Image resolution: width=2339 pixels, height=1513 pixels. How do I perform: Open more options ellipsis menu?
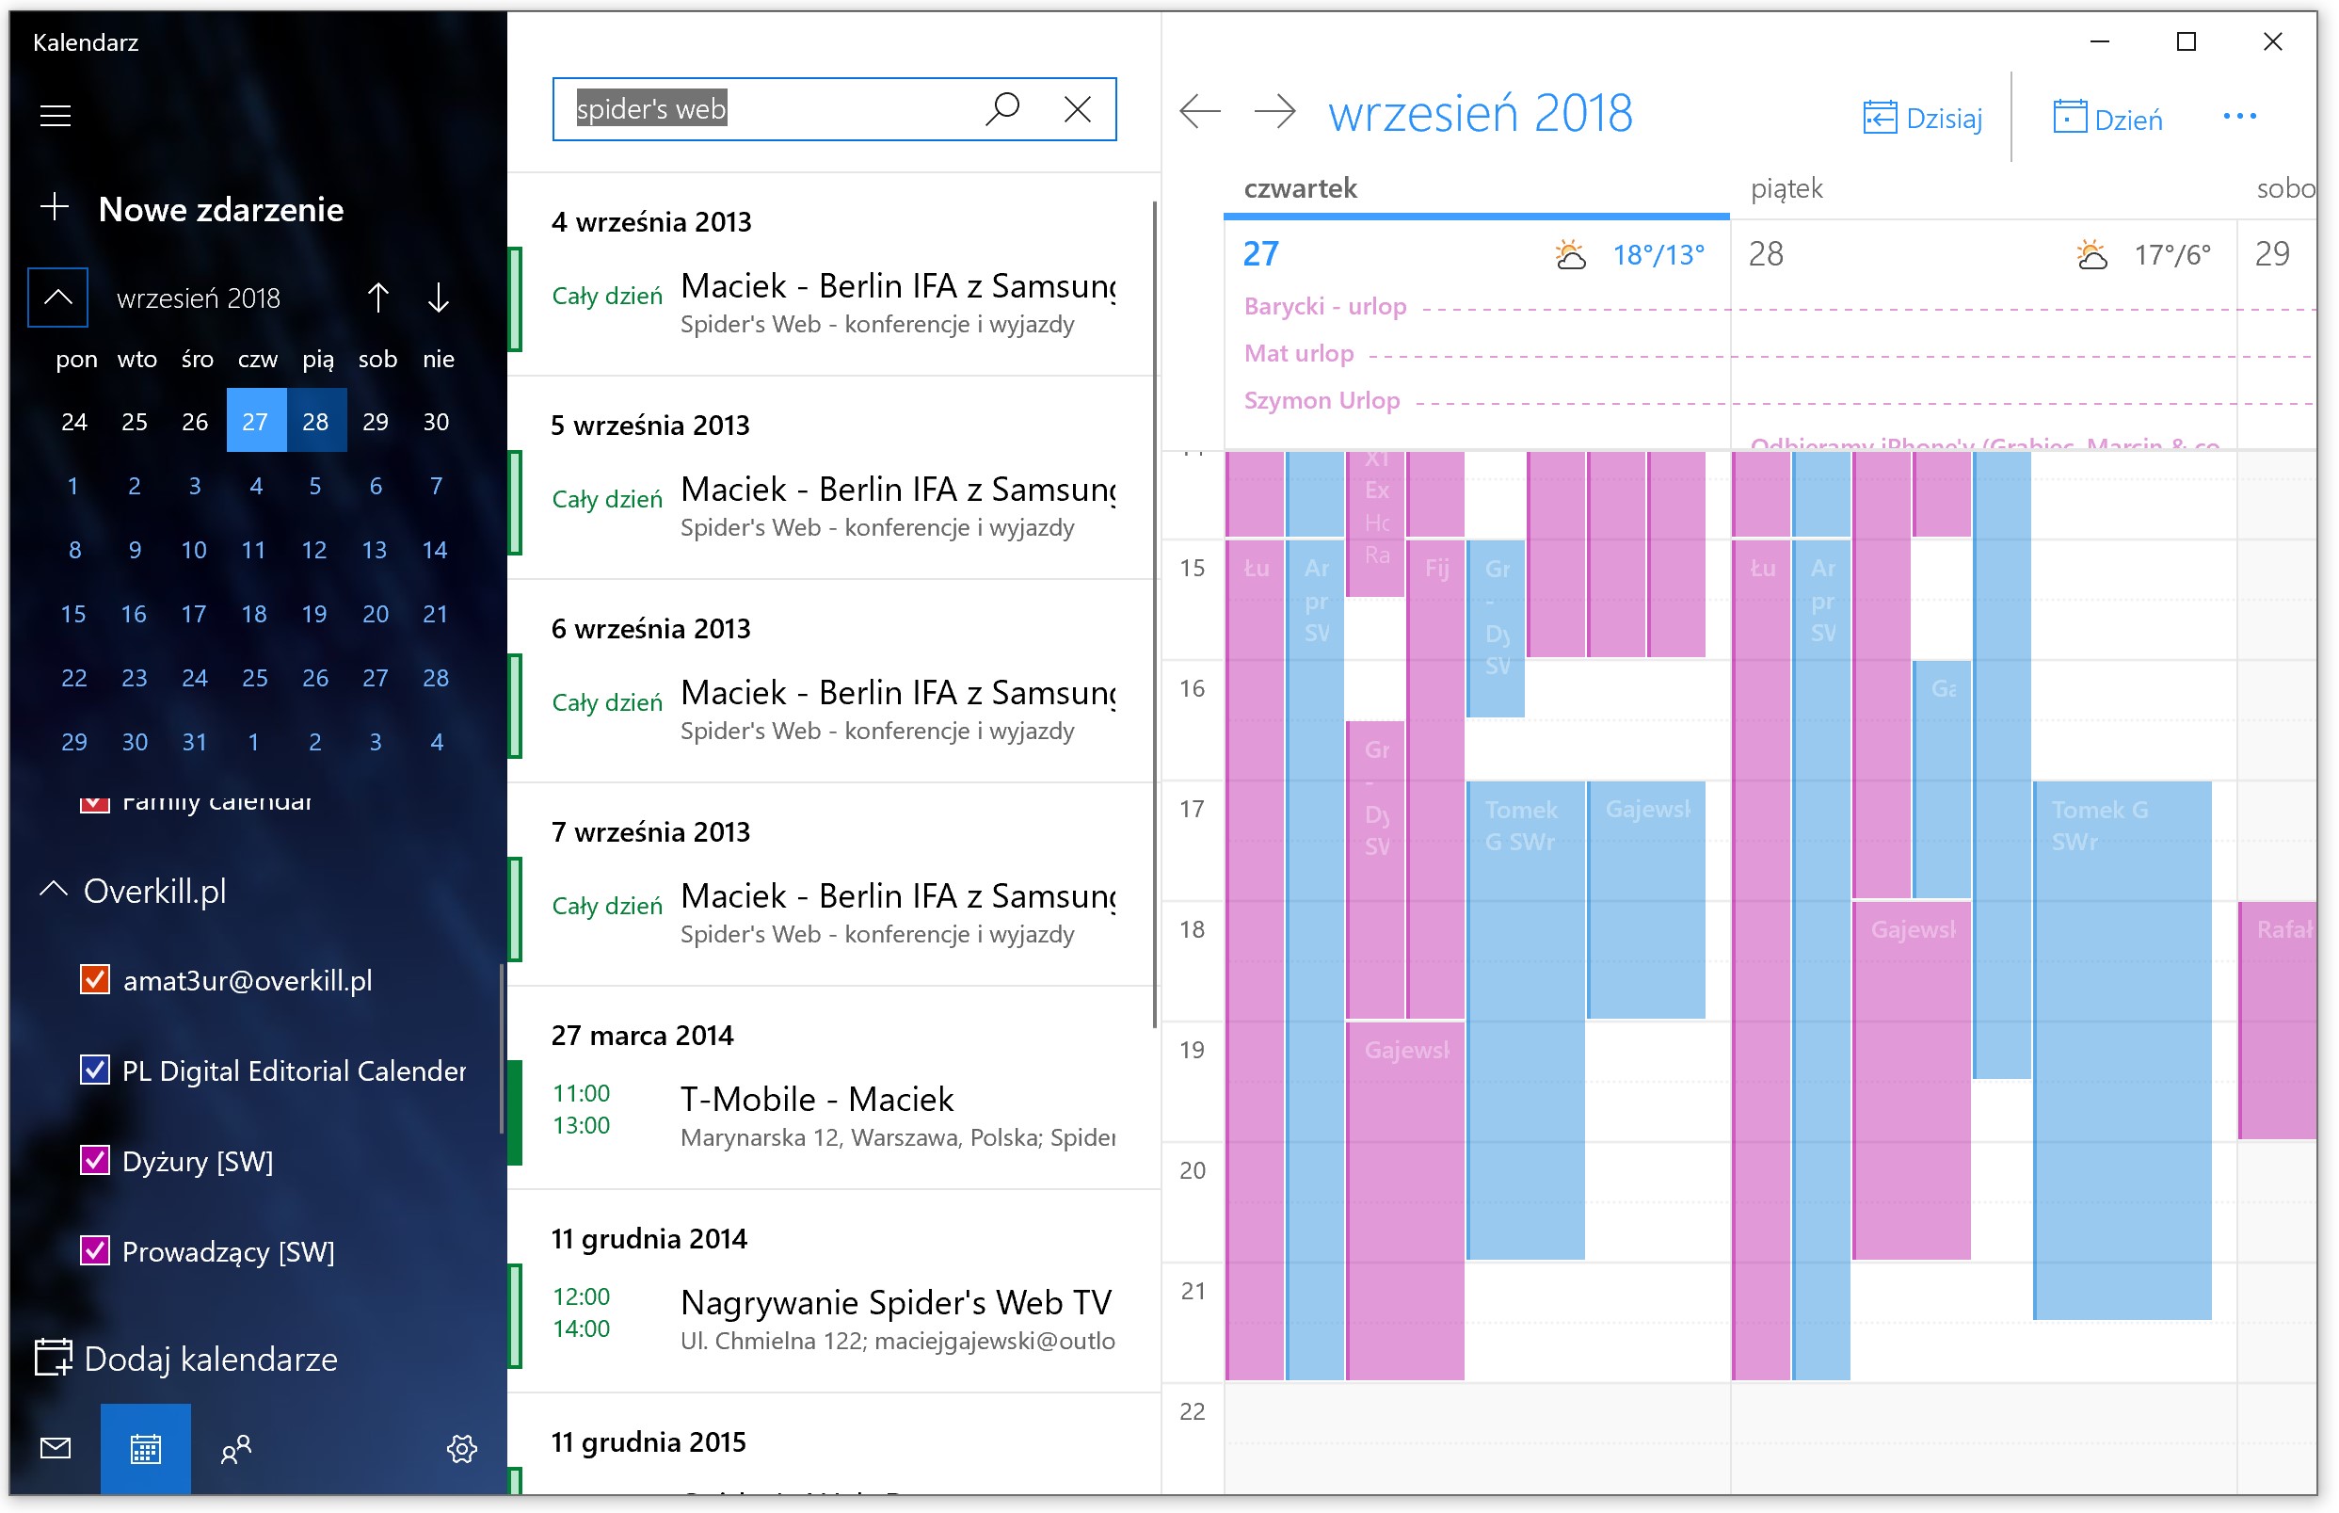pyautogui.click(x=2239, y=116)
